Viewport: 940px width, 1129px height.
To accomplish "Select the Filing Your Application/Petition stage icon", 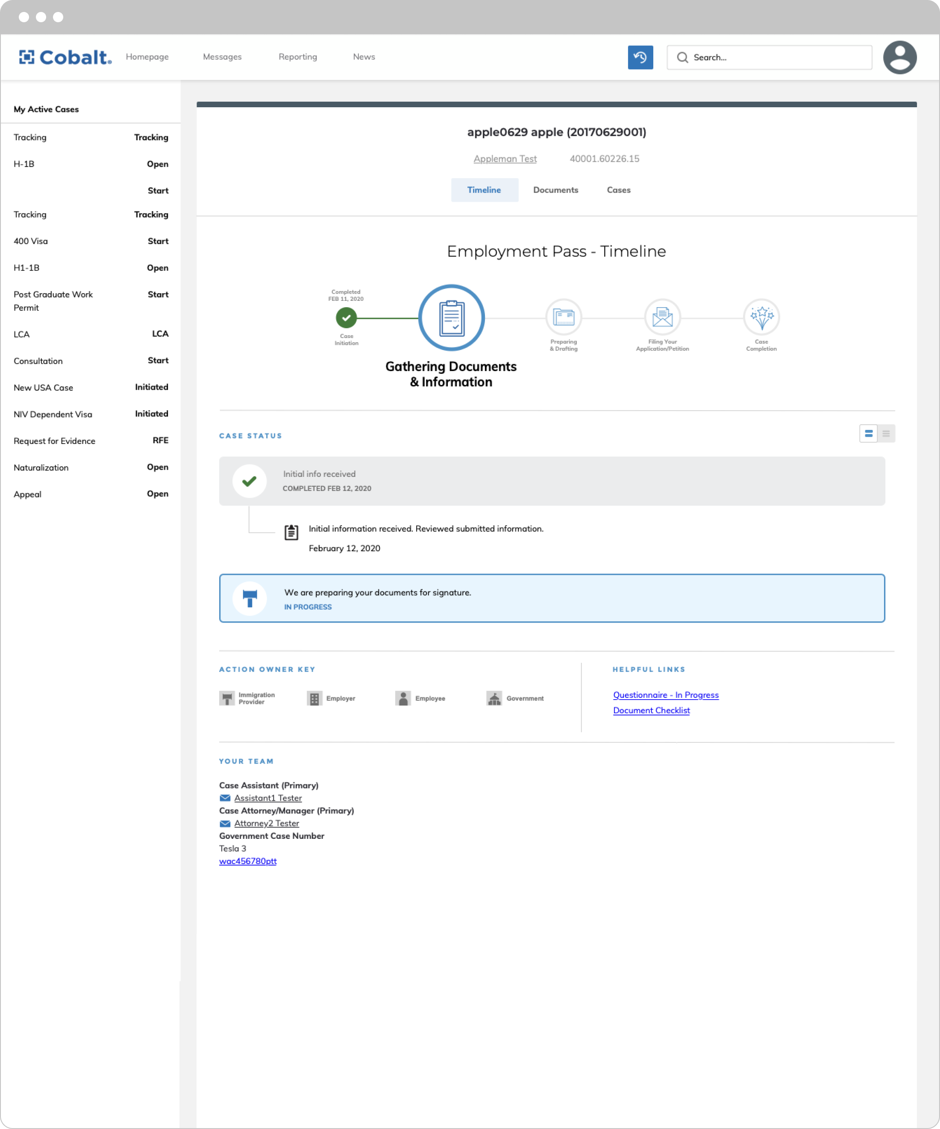I will (662, 317).
